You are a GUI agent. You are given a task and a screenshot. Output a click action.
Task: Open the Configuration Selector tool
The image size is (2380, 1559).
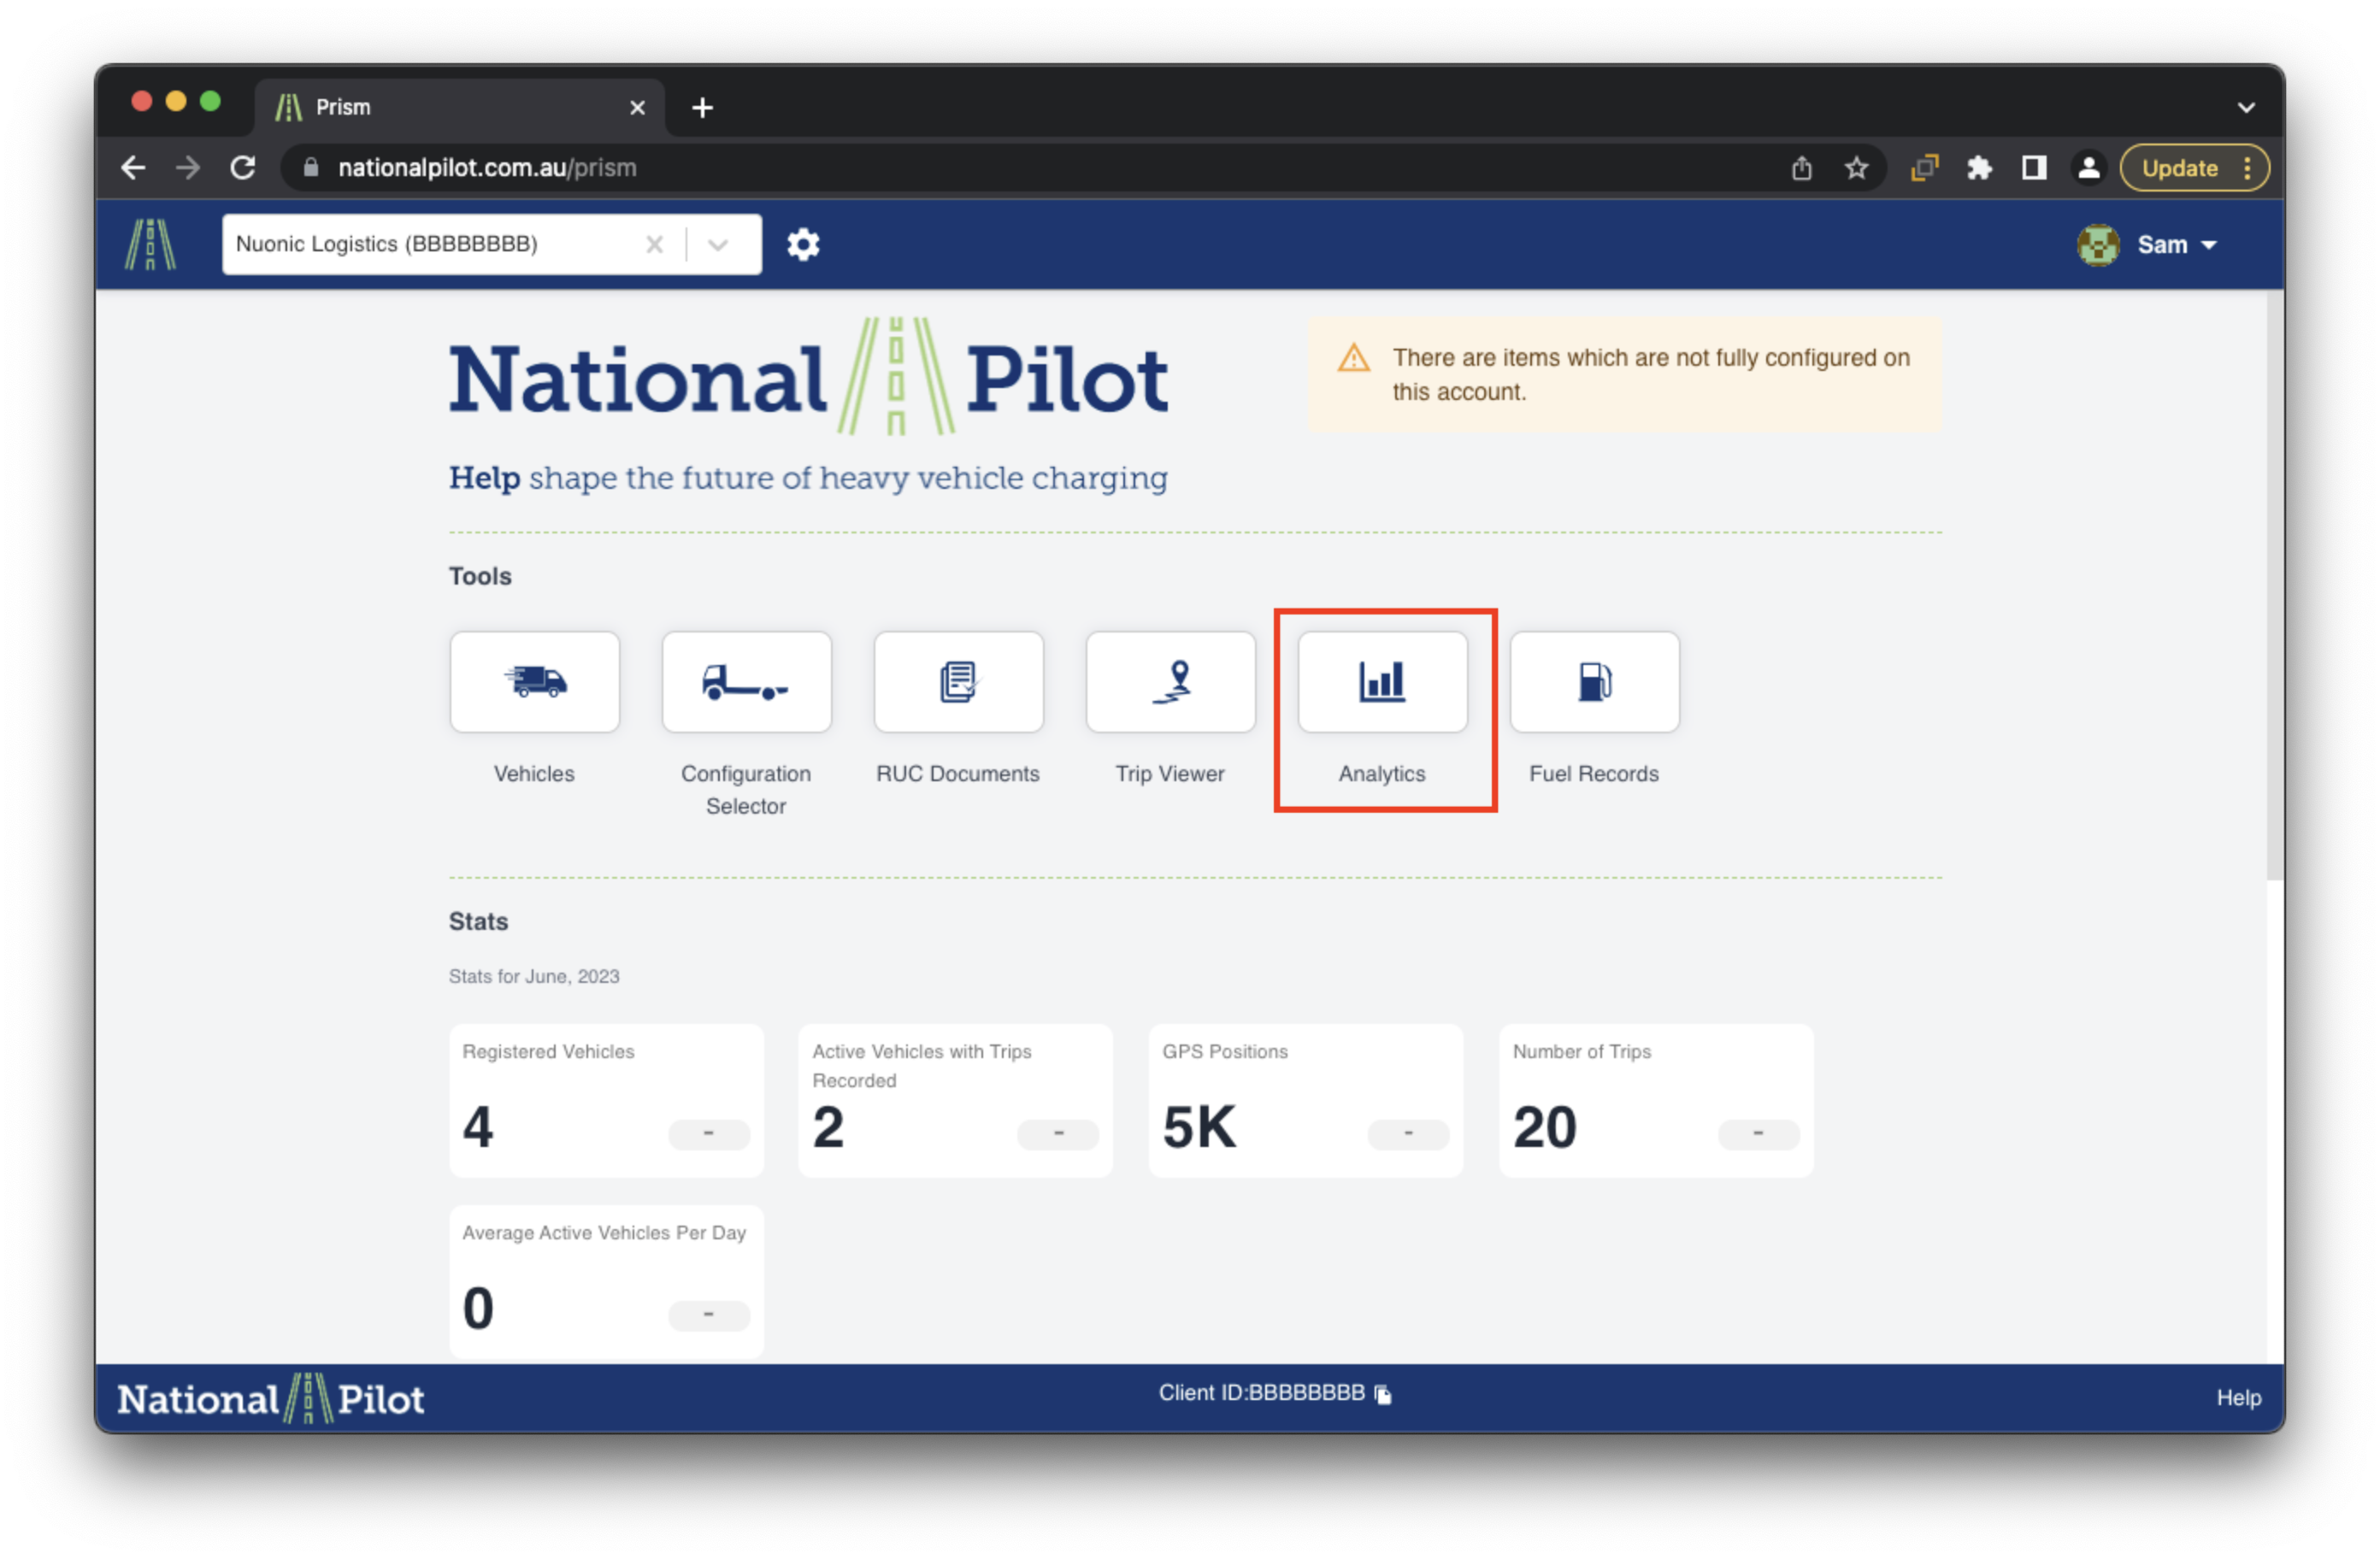click(x=746, y=682)
